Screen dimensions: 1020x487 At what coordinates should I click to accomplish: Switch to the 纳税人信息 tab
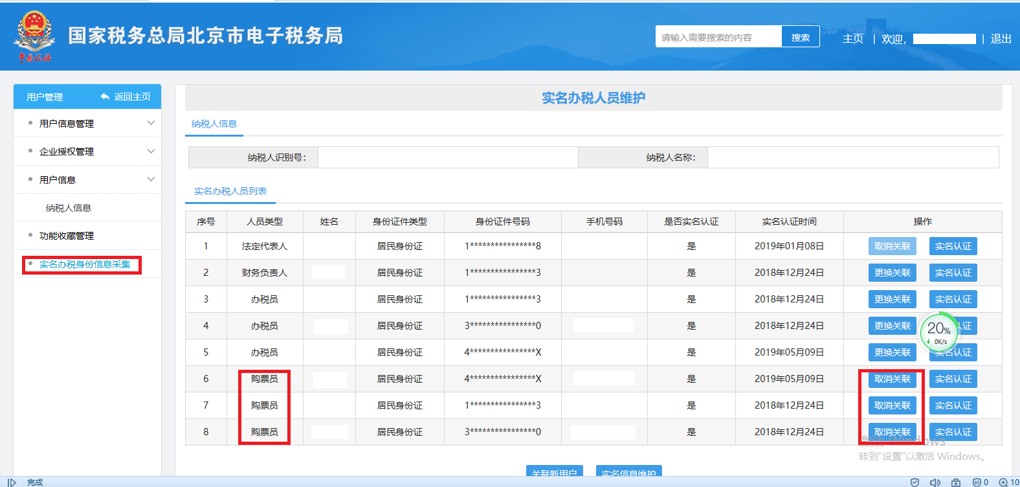click(x=214, y=124)
